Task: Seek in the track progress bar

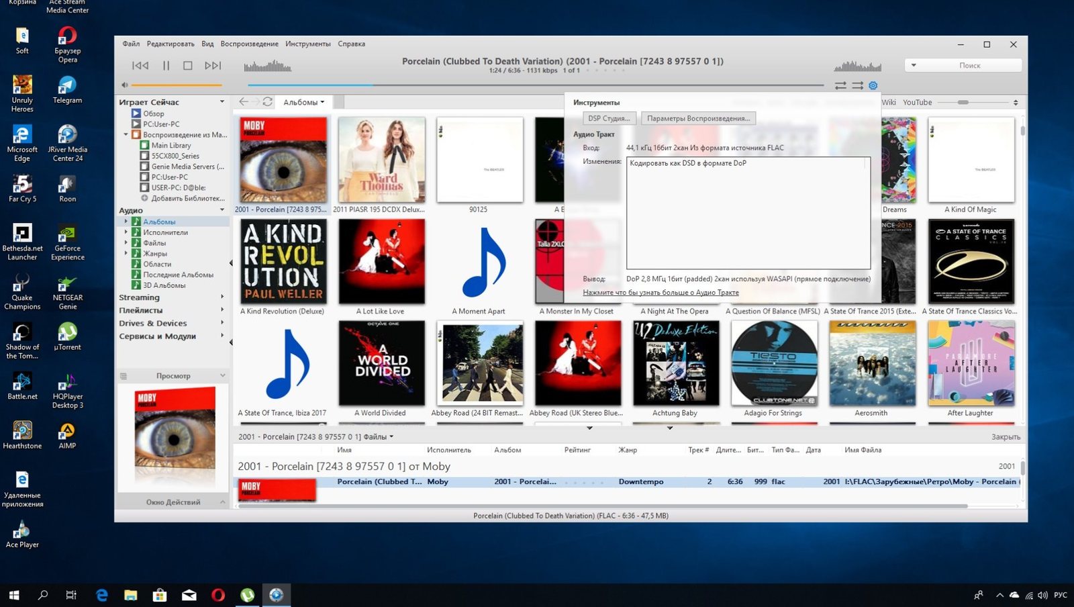Action: (535, 85)
